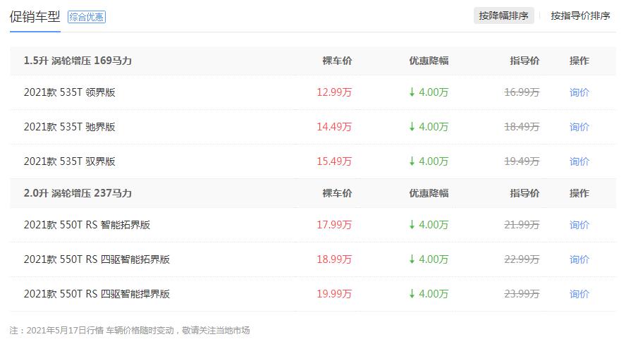The height and width of the screenshot is (344, 626).
Task: Click 询价 for 535T 领界版
Action: pyautogui.click(x=579, y=92)
